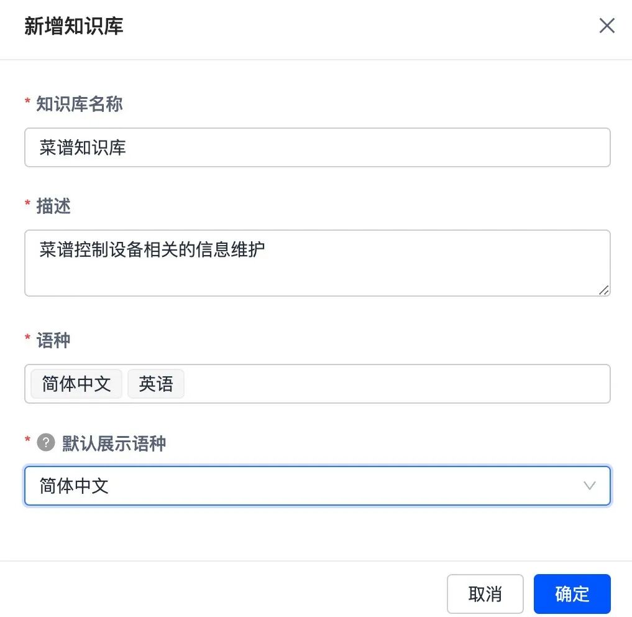Screen dimensions: 632x617
Task: Select the 英语 tag in 语种 field
Action: point(156,384)
